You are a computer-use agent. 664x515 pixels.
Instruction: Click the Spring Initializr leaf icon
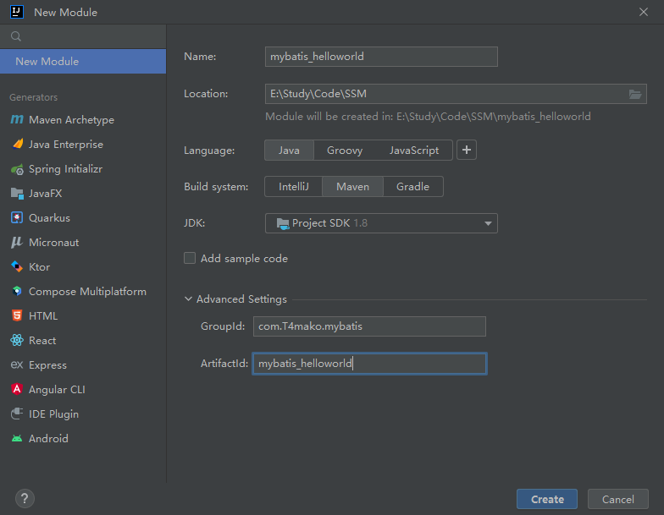[17, 169]
